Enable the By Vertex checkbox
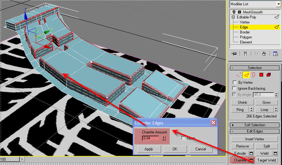Screen dimensions: 282x165 pyautogui.click(x=235, y=82)
